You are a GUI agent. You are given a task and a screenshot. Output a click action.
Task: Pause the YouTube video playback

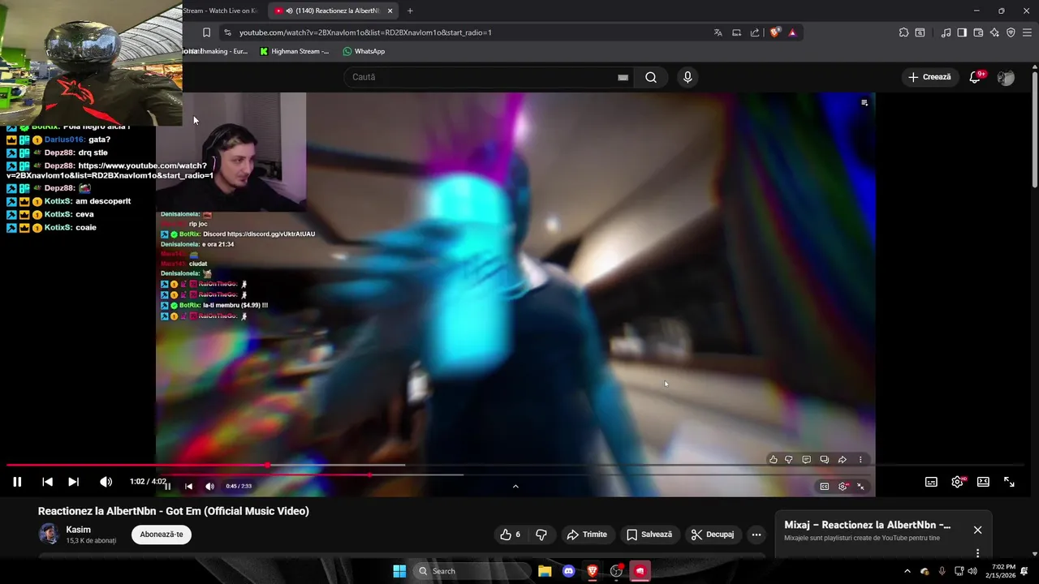pyautogui.click(x=17, y=482)
